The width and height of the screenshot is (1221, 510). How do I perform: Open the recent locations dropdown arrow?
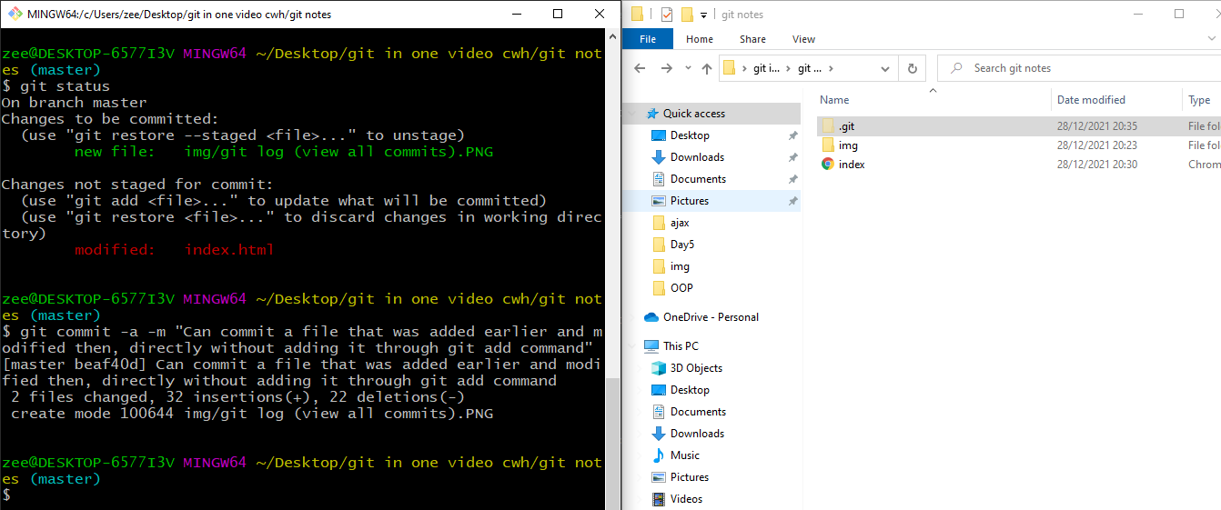[688, 69]
